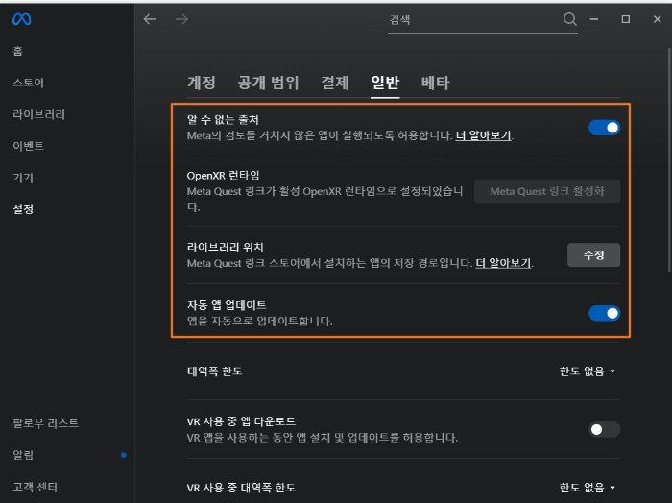
Task: Go back with the left arrow
Action: (x=150, y=19)
